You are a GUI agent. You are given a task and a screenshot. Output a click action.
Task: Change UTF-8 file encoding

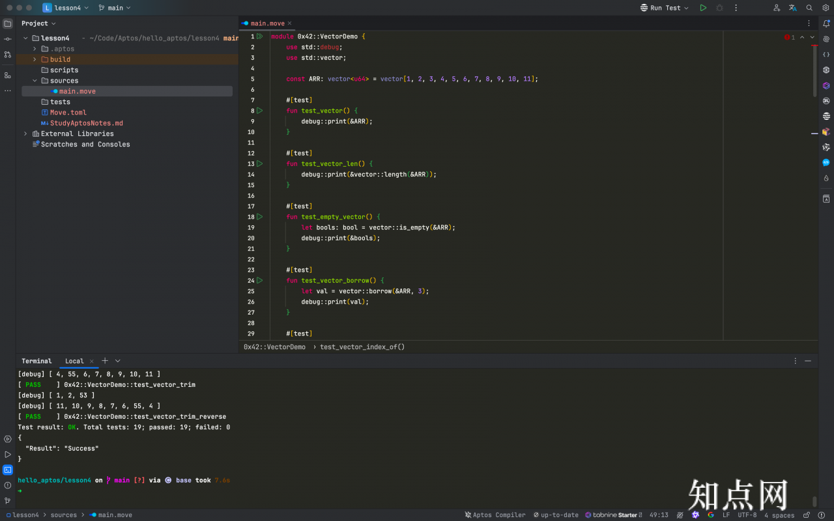747,515
